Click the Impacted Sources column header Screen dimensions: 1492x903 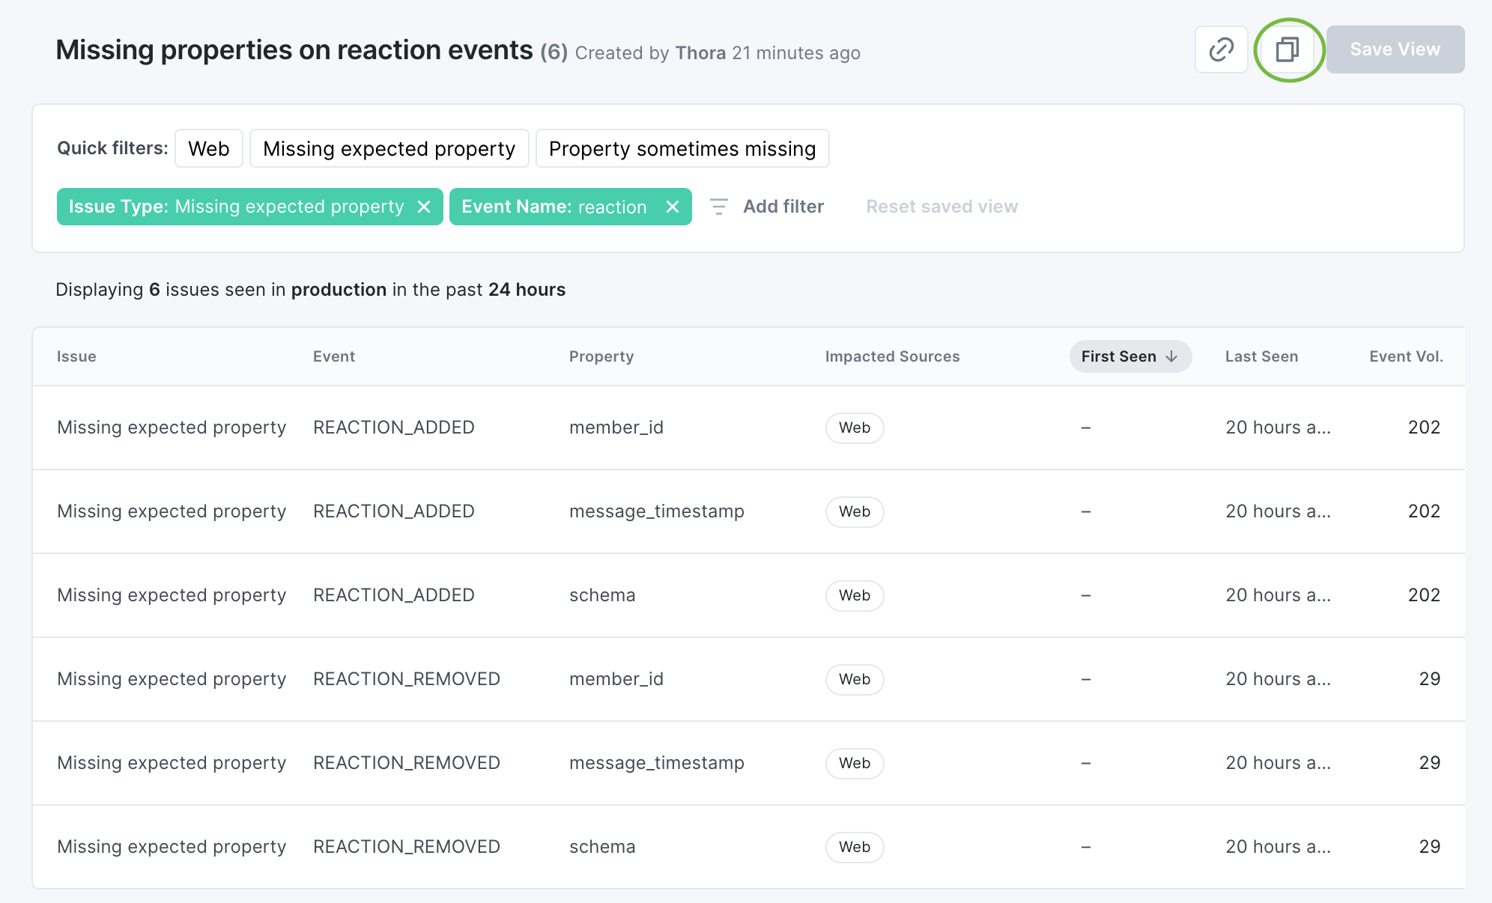click(x=892, y=356)
